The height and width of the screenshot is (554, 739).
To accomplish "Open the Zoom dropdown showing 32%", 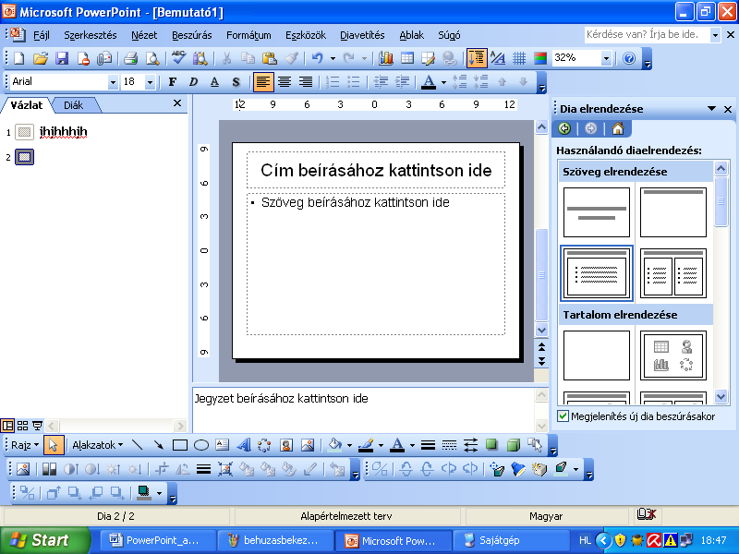I will (606, 58).
